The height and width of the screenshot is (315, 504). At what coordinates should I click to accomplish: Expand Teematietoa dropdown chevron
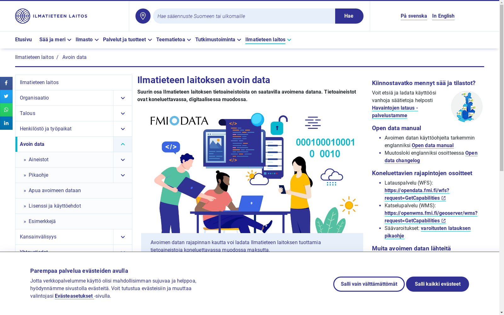pos(189,40)
